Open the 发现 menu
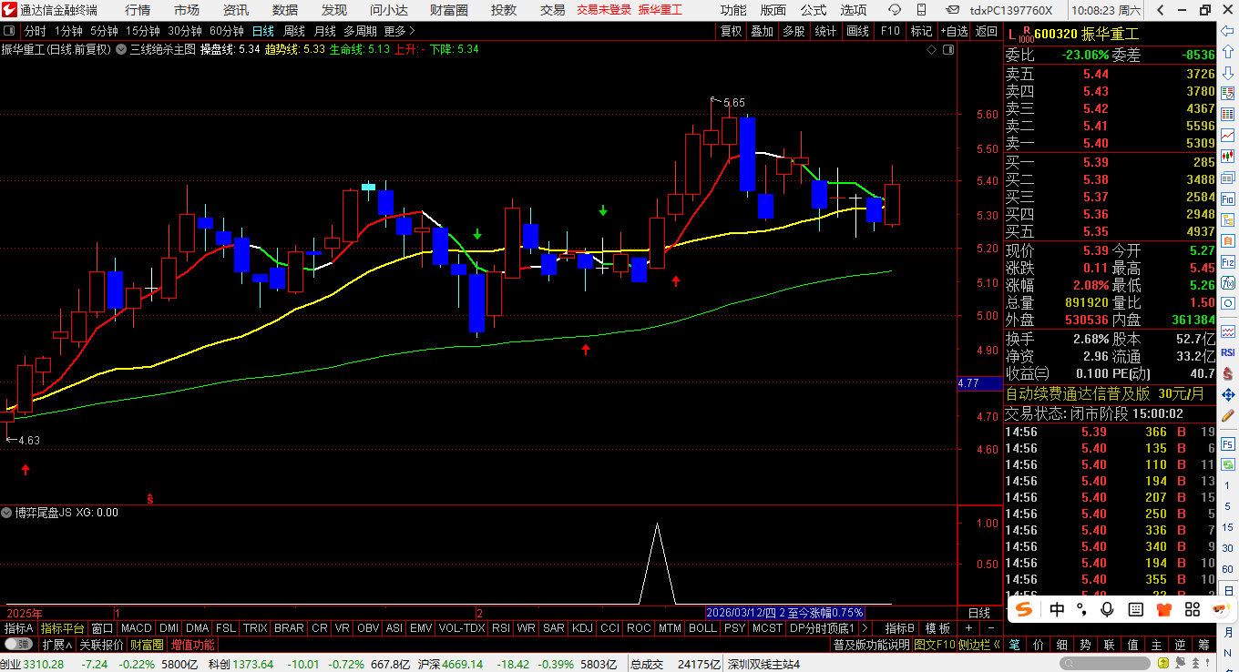This screenshot has height=672, width=1239. point(334,10)
